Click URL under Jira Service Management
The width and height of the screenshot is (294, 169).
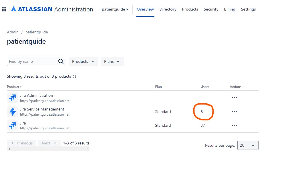(x=45, y=114)
